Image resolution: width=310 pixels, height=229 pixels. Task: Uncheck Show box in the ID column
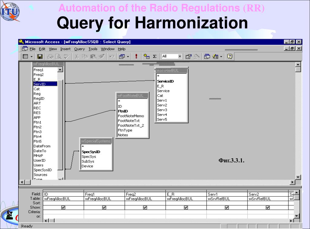pyautogui.click(x=63, y=208)
